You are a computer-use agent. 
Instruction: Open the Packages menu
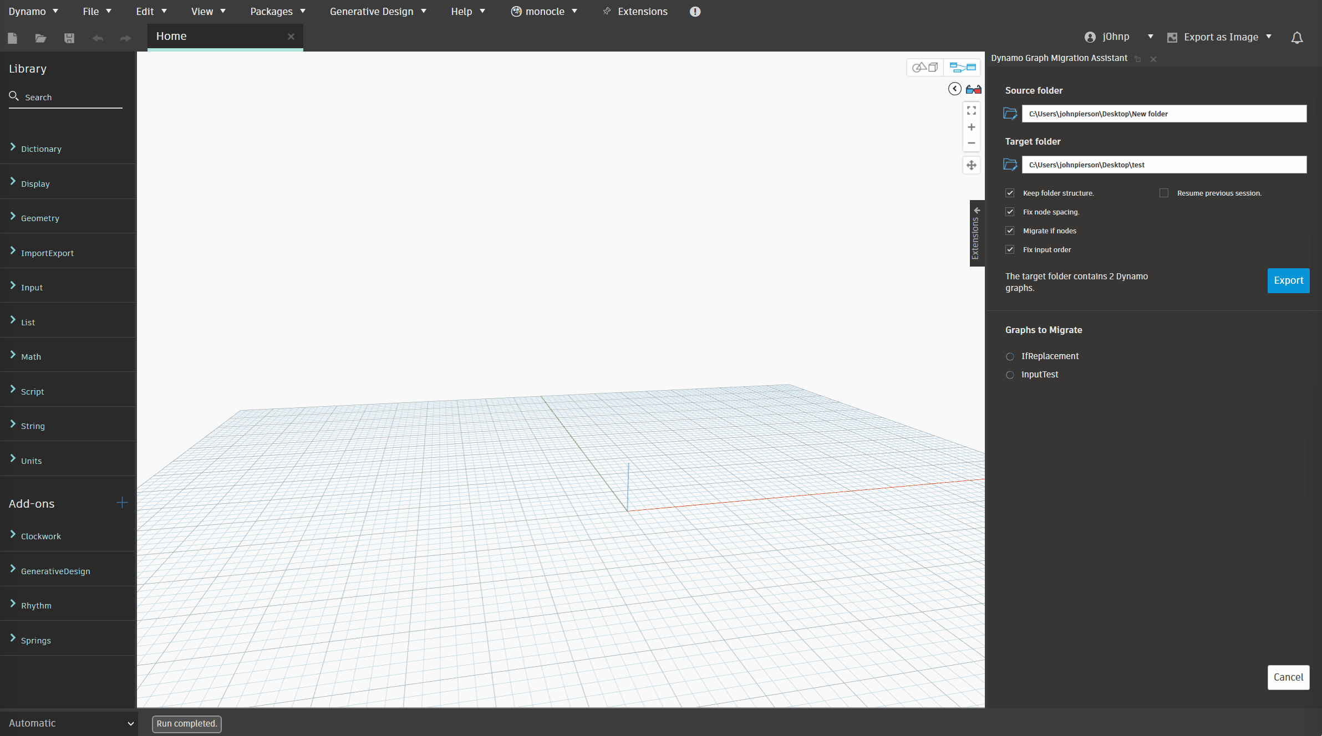pyautogui.click(x=277, y=11)
